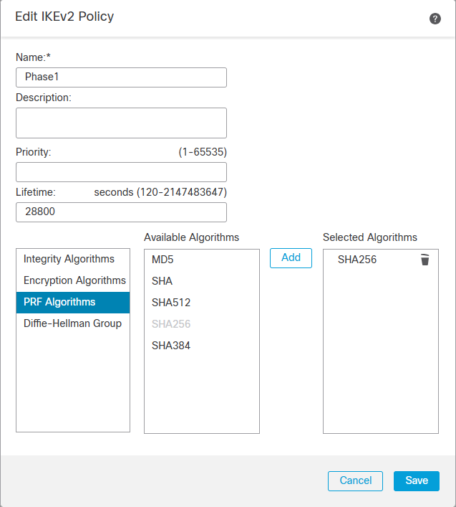Click into the Description text box
This screenshot has height=507, width=456.
[121, 123]
